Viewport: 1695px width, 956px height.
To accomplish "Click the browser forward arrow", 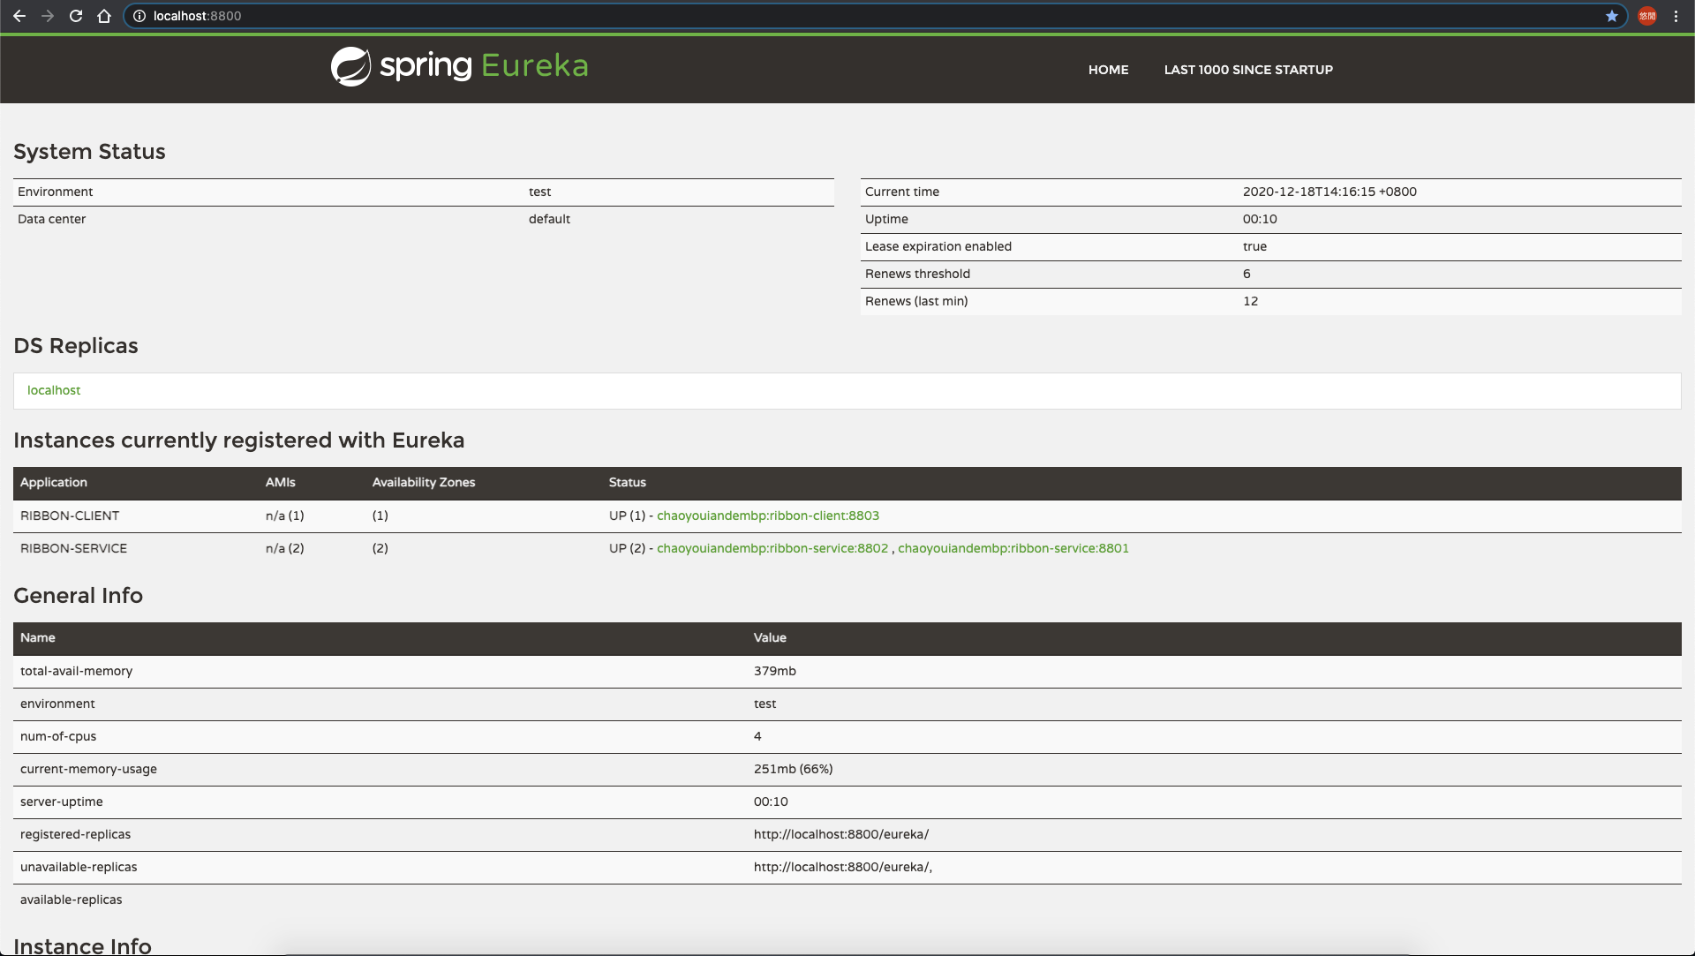I will click(x=48, y=16).
